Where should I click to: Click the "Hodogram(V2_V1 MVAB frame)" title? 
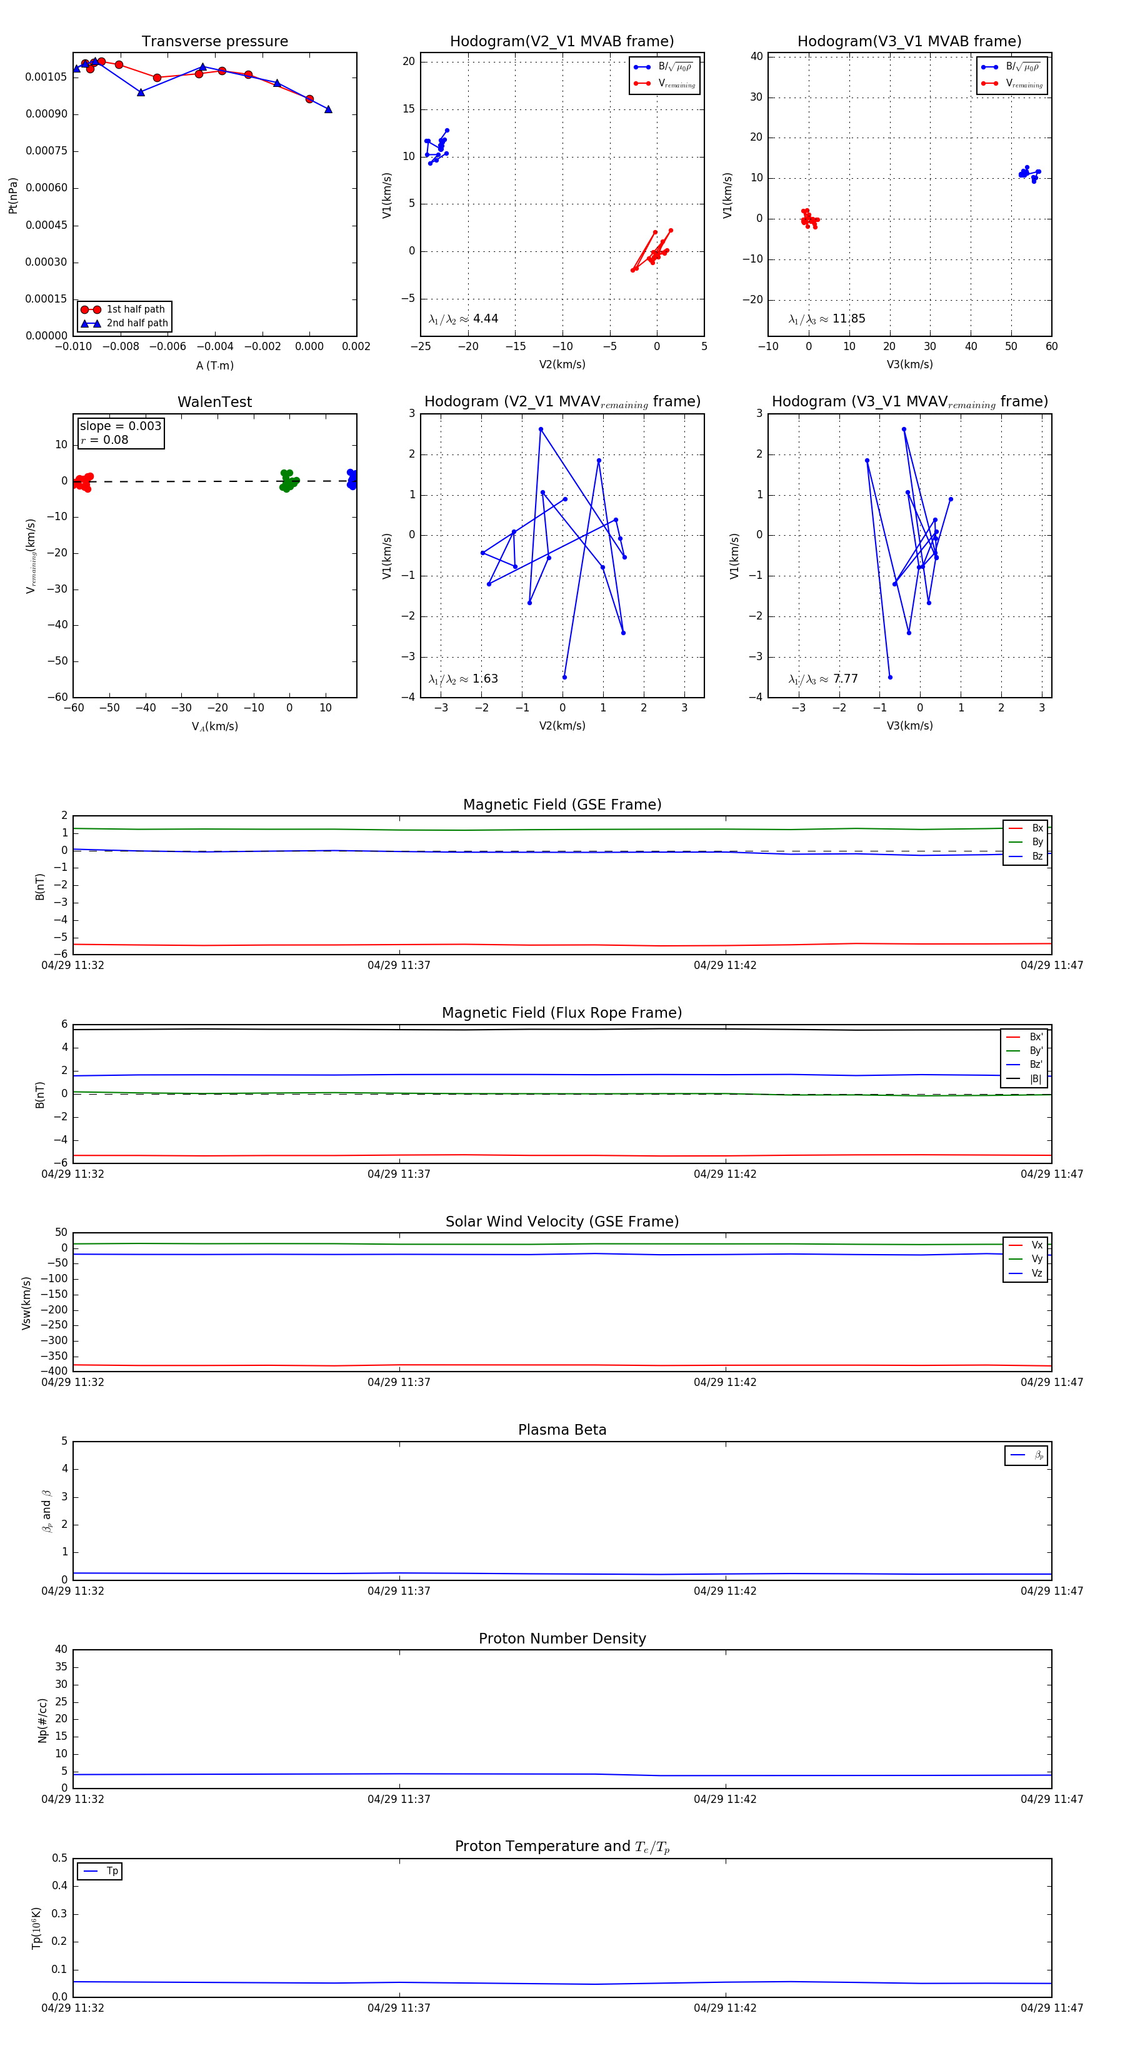point(561,41)
